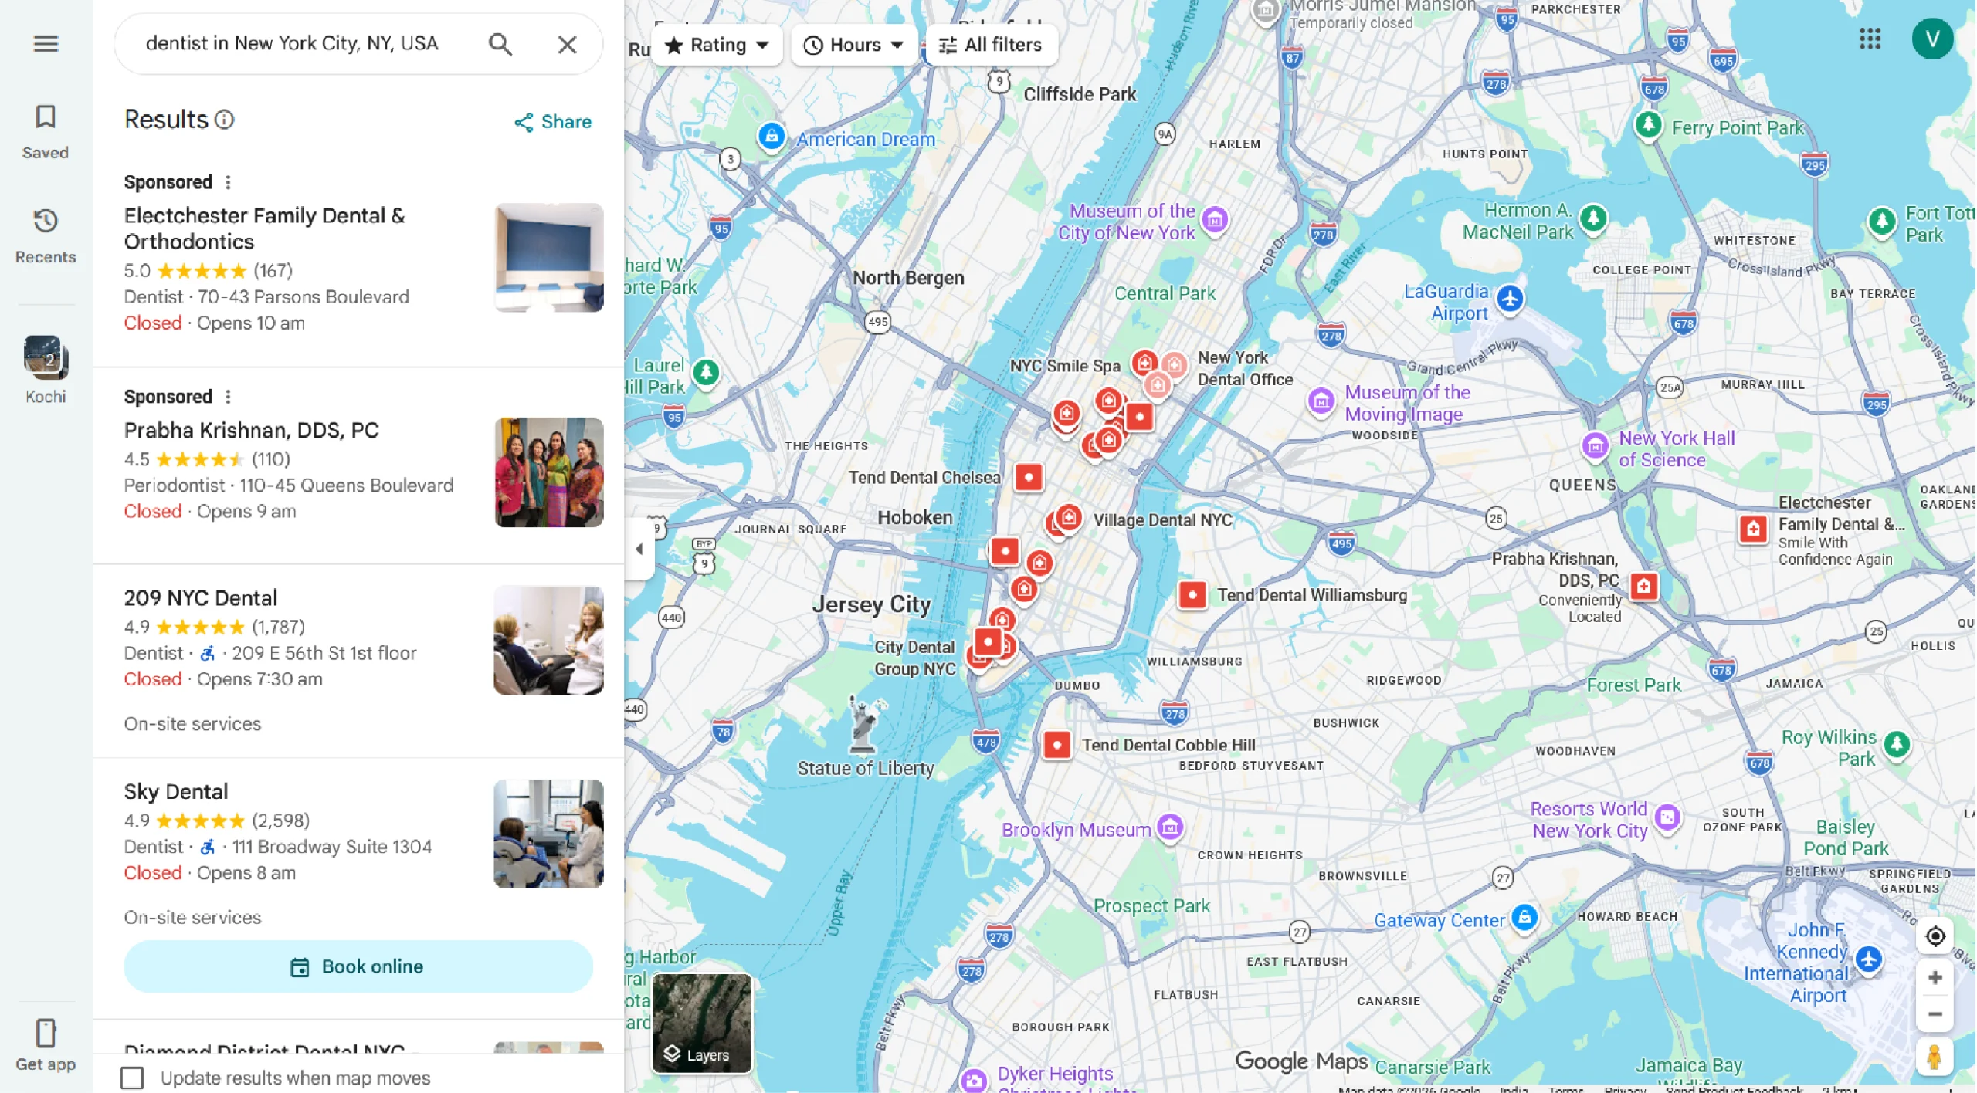
Task: Click Museum of the Moving Image marker
Action: point(1321,401)
